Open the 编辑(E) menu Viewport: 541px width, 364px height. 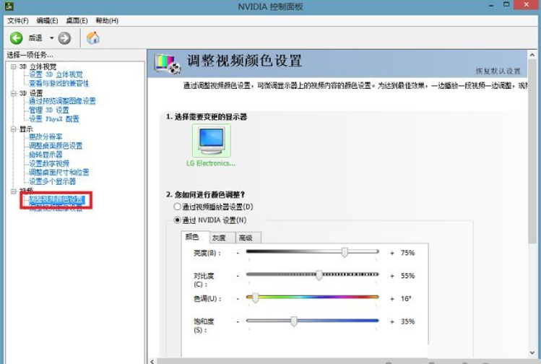click(x=47, y=21)
